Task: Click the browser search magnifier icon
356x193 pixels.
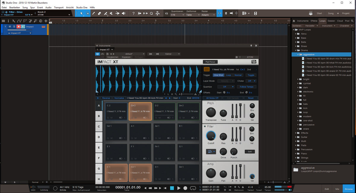Action: coord(353,21)
